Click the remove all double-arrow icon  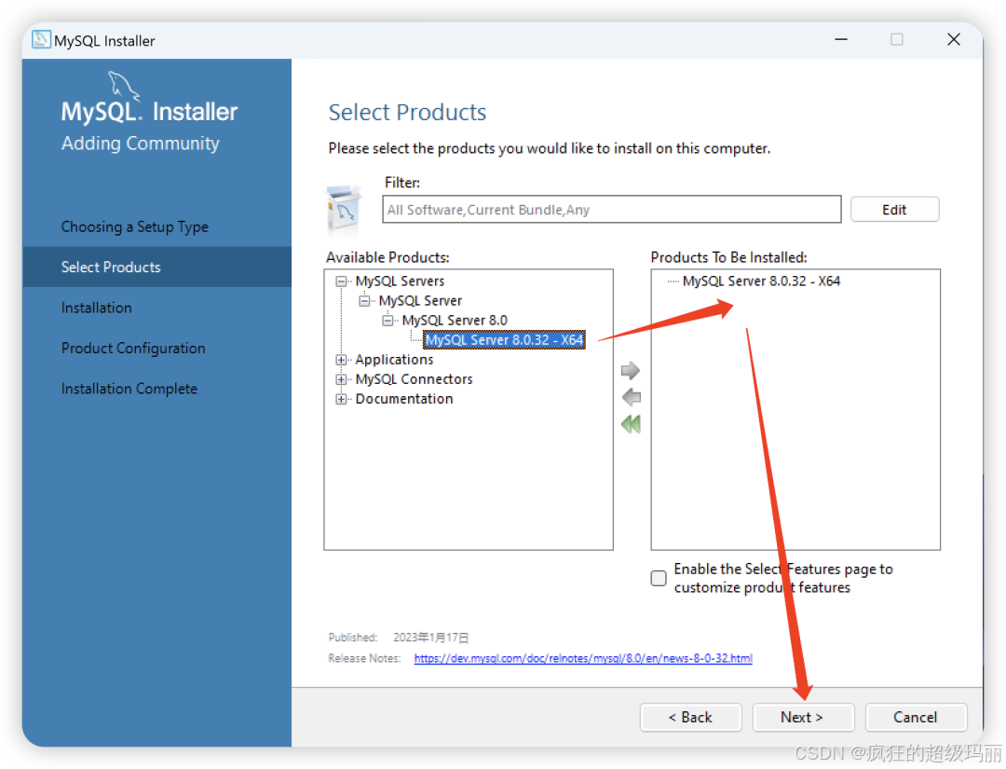(x=631, y=424)
